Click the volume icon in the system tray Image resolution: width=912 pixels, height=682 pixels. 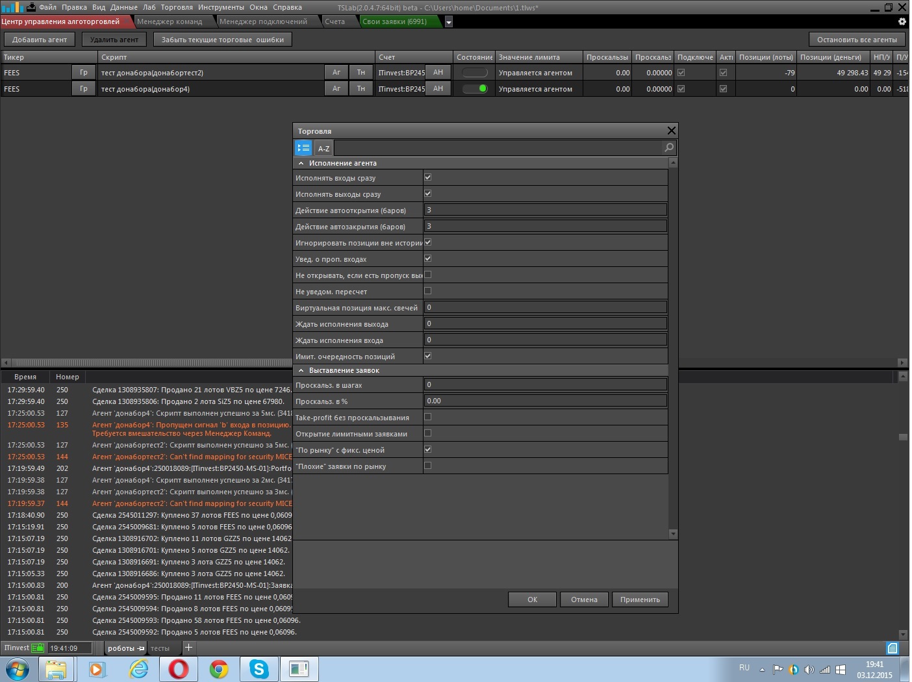[x=809, y=670]
